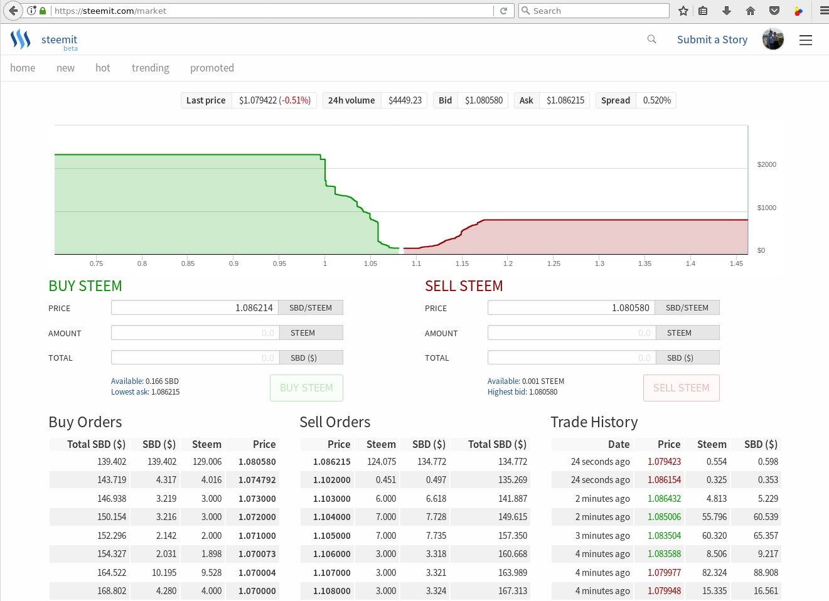Click Available link in sell form
This screenshot has height=601, width=829.
coord(503,381)
